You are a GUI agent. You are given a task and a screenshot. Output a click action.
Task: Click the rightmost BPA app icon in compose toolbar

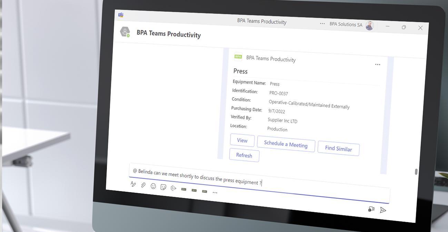[205, 191]
